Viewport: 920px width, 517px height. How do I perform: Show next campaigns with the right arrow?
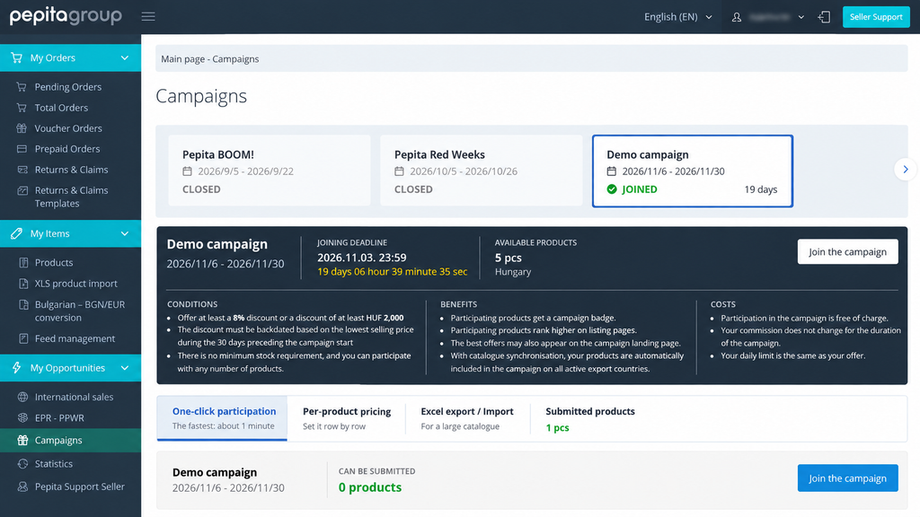pyautogui.click(x=906, y=170)
